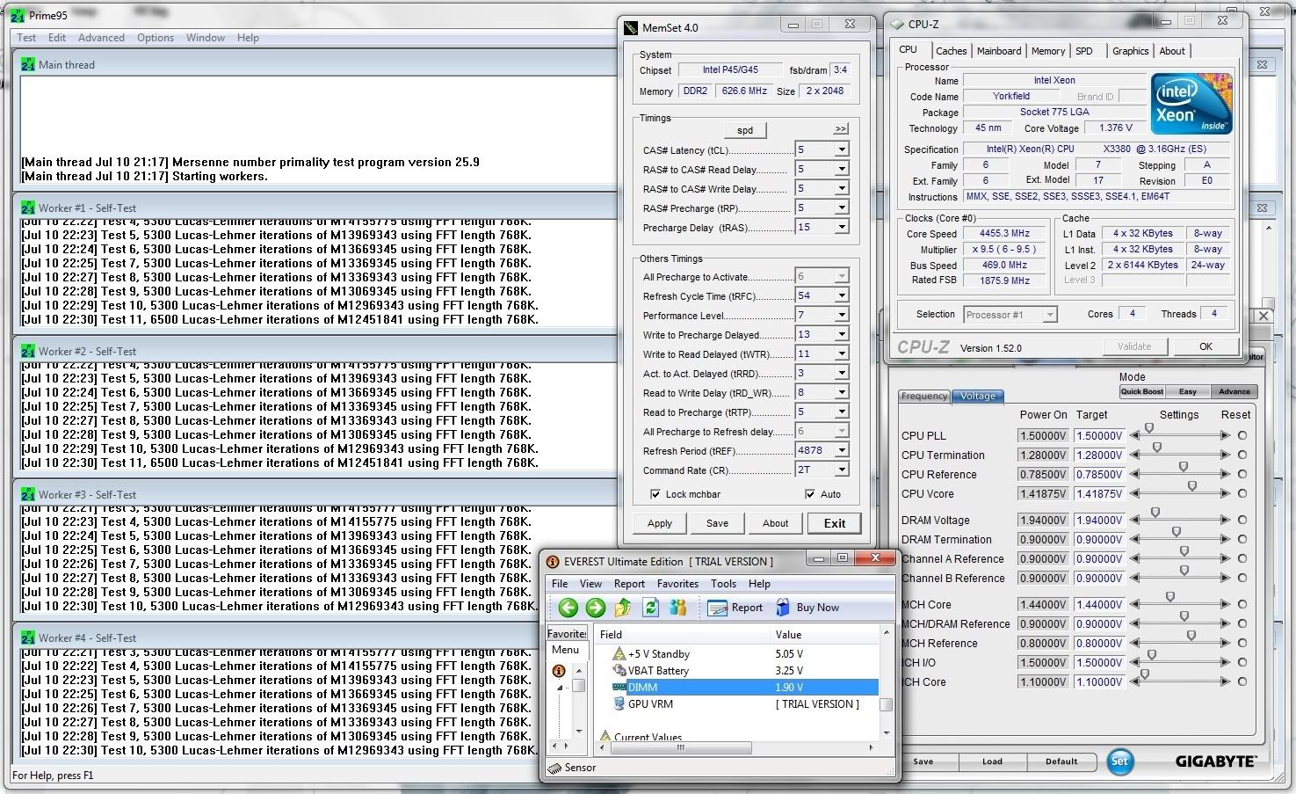
Task: Click the Sensor chip icon in status bar
Action: [554, 768]
